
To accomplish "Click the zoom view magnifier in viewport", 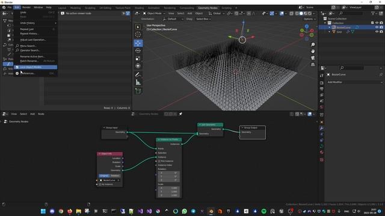I will click(313, 44).
